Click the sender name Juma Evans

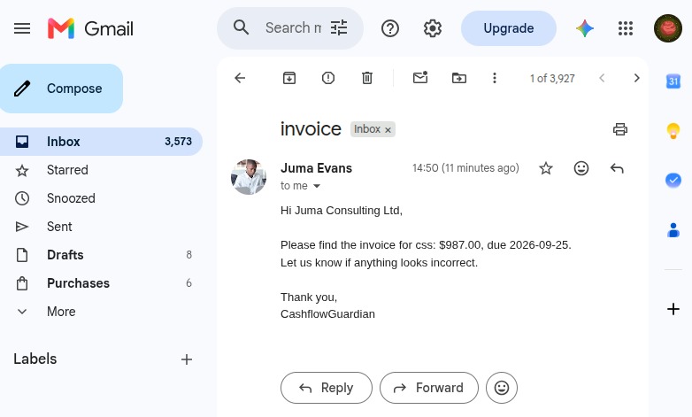point(316,168)
